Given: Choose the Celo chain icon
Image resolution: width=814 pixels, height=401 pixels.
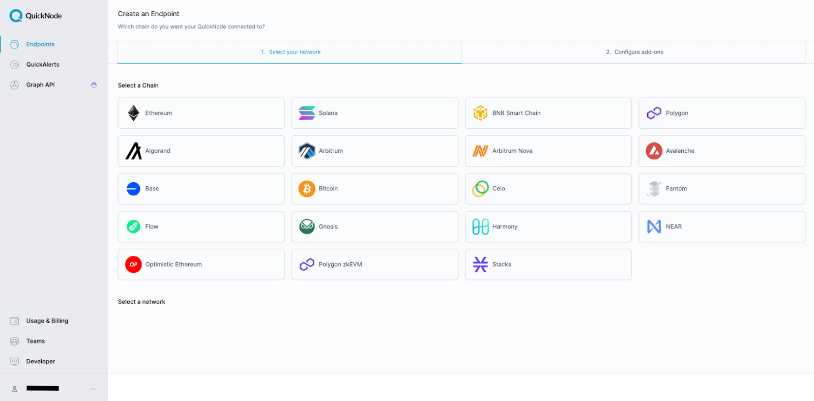Looking at the screenshot, I should pyautogui.click(x=480, y=189).
